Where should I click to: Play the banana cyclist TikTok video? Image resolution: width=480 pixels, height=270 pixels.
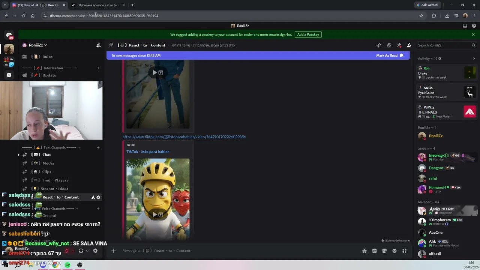[x=154, y=214]
